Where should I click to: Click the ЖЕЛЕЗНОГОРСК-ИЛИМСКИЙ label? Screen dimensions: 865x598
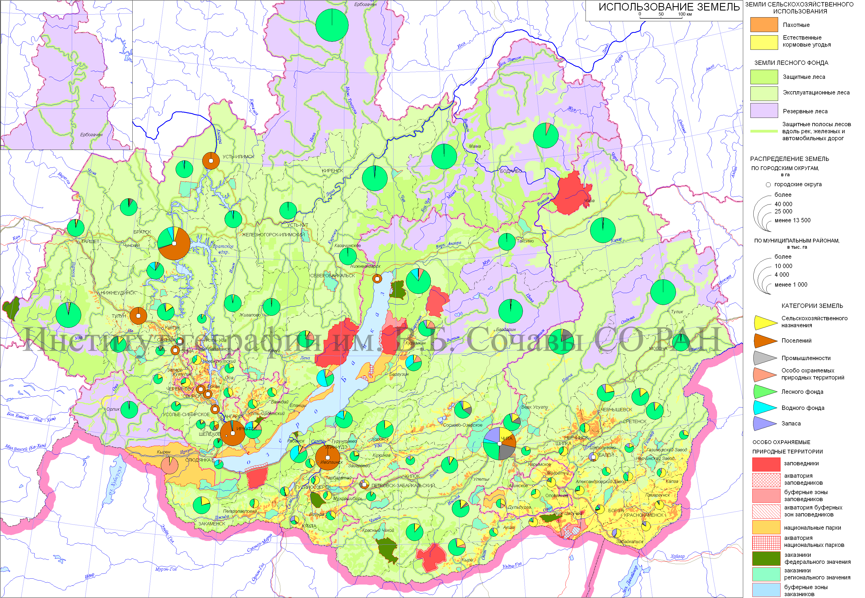[273, 235]
